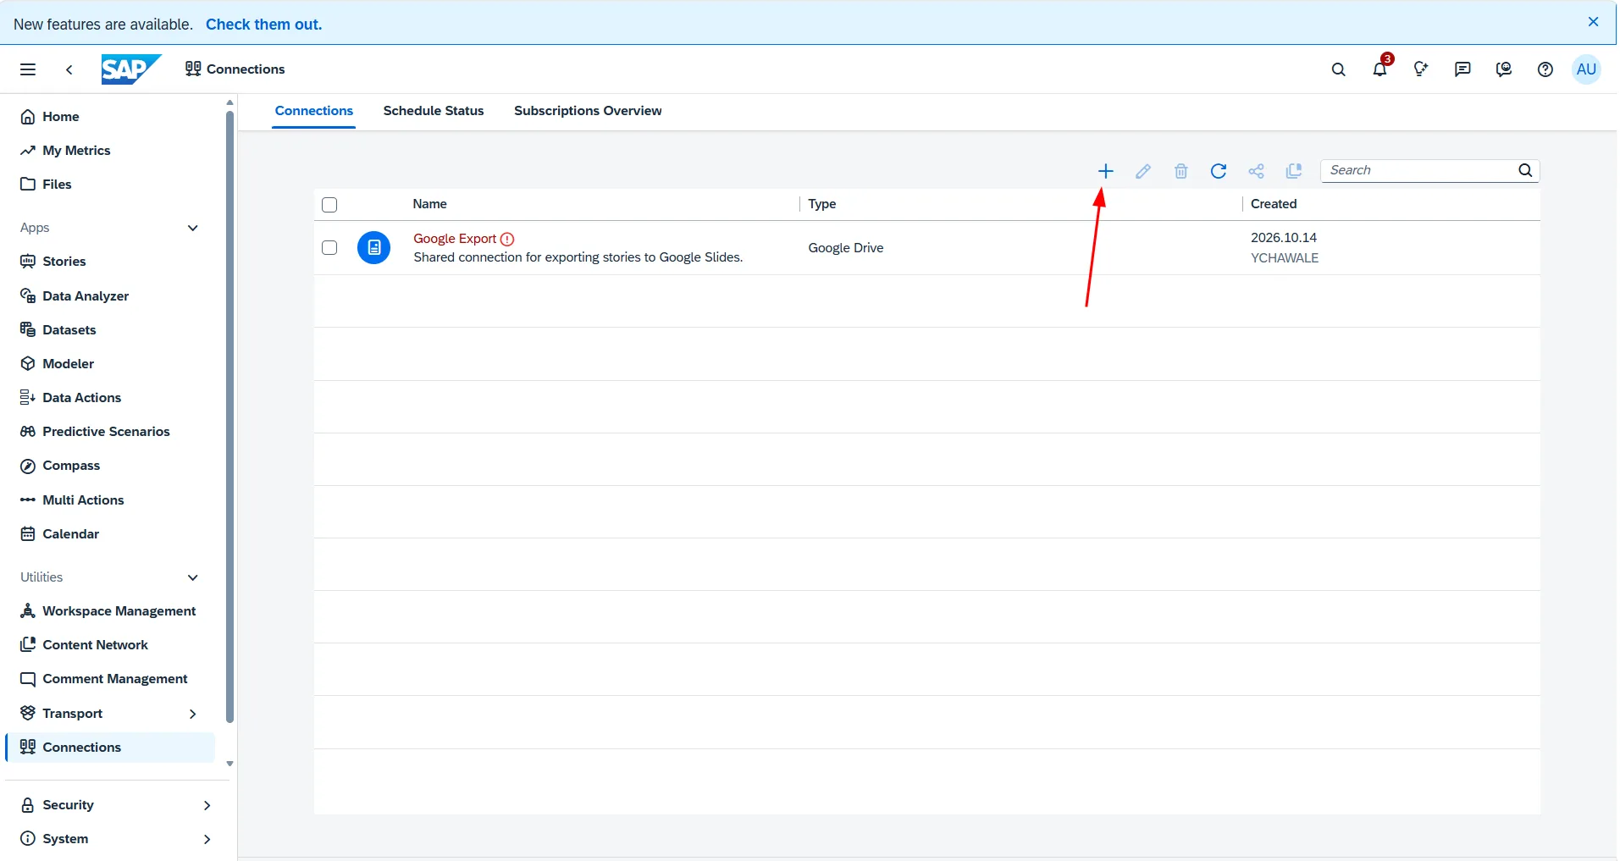This screenshot has height=861, width=1620.
Task: Open Stories in the sidebar
Action: (64, 262)
